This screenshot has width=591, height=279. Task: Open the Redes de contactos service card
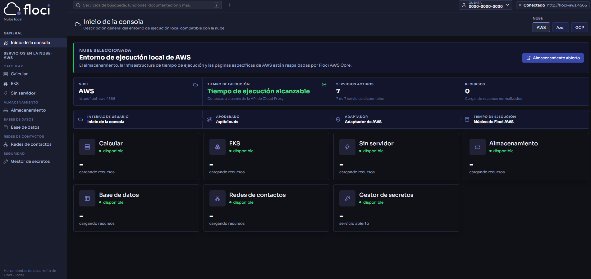tap(266, 208)
